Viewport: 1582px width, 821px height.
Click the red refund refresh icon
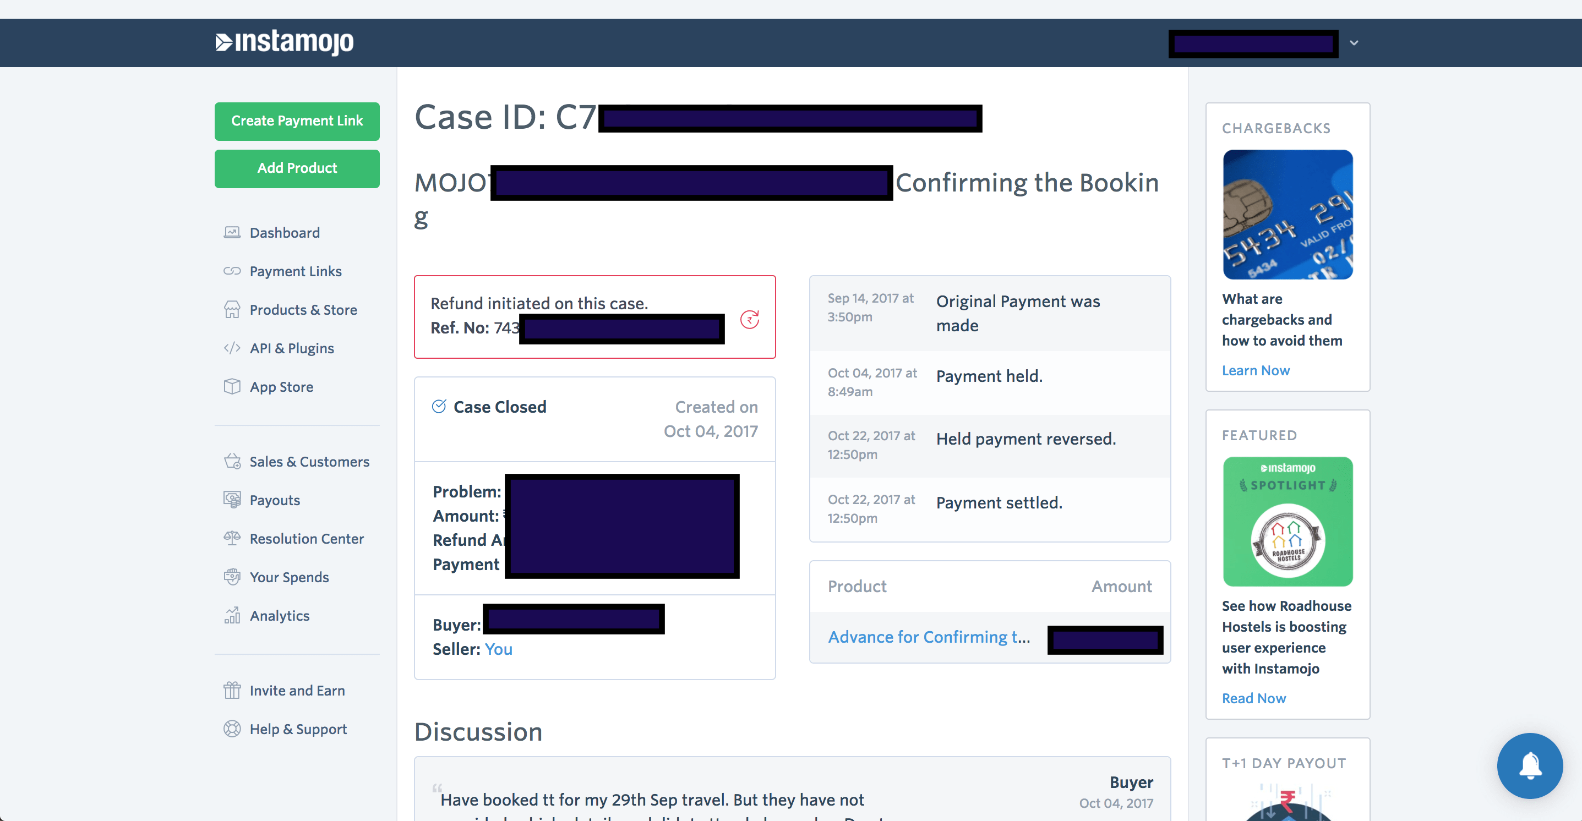(751, 318)
